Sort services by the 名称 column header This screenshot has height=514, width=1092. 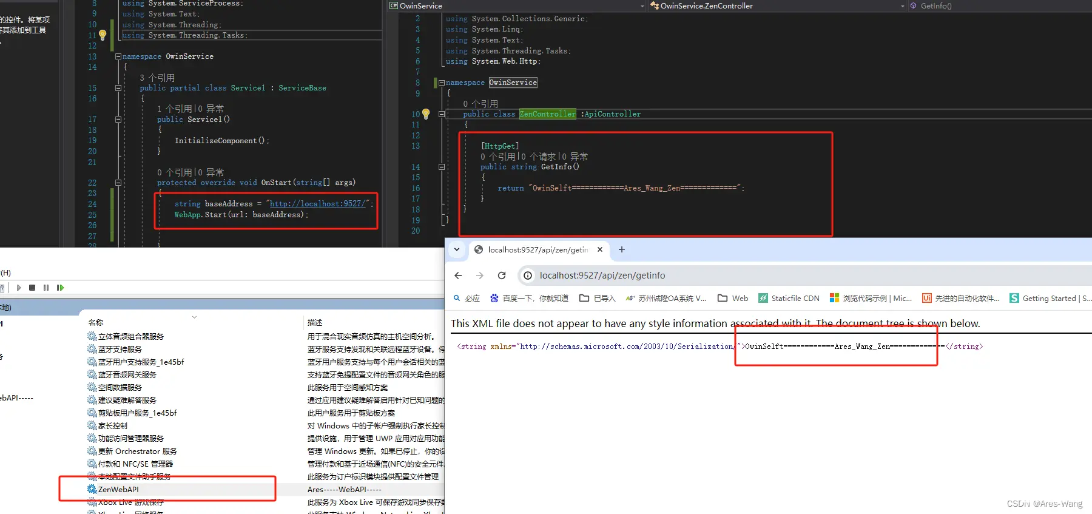click(x=96, y=322)
